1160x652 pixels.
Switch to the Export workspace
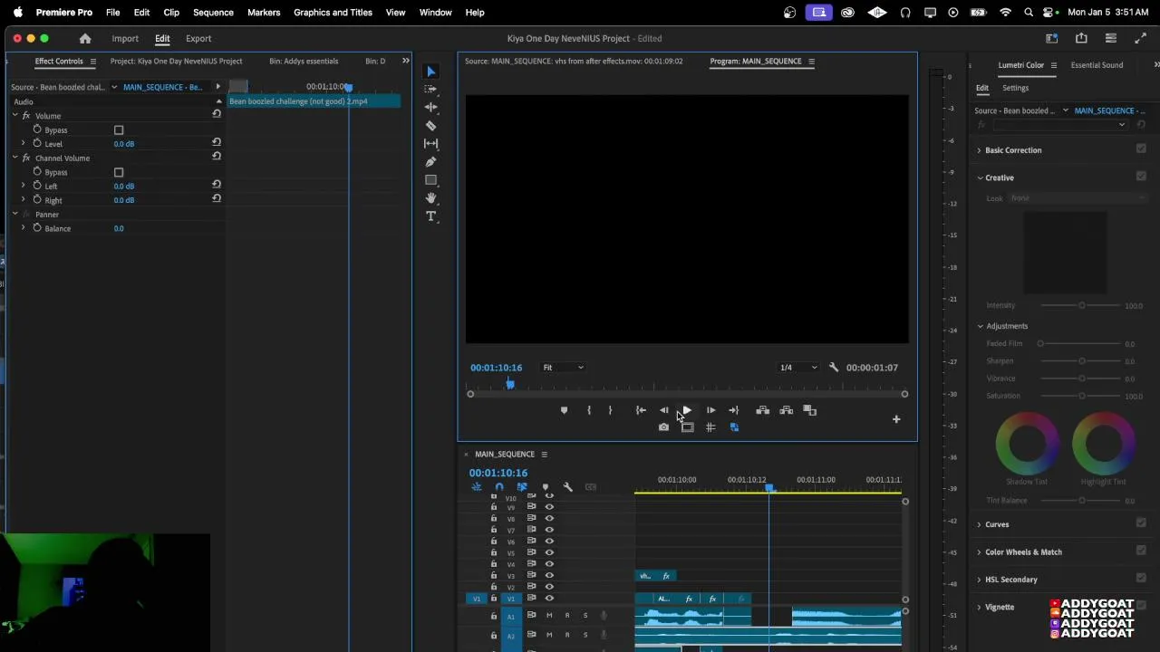[198, 39]
